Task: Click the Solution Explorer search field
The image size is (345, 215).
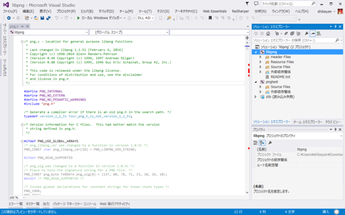Action: (x=294, y=40)
